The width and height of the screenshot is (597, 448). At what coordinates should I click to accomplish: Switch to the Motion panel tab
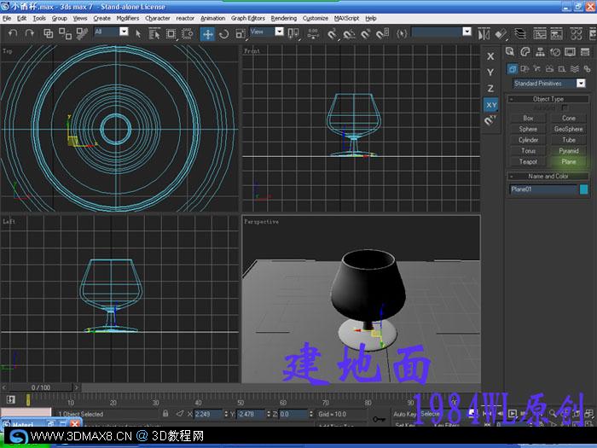pos(555,52)
